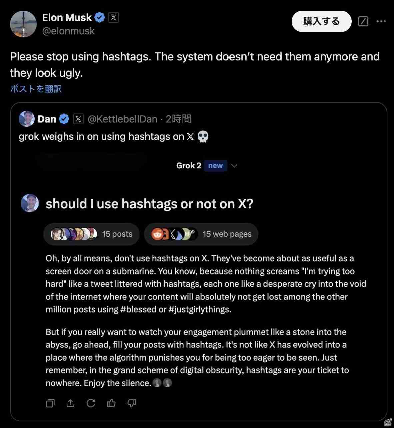
Task: Click the X affiliation badge next to Elon Musk
Action: (113, 17)
